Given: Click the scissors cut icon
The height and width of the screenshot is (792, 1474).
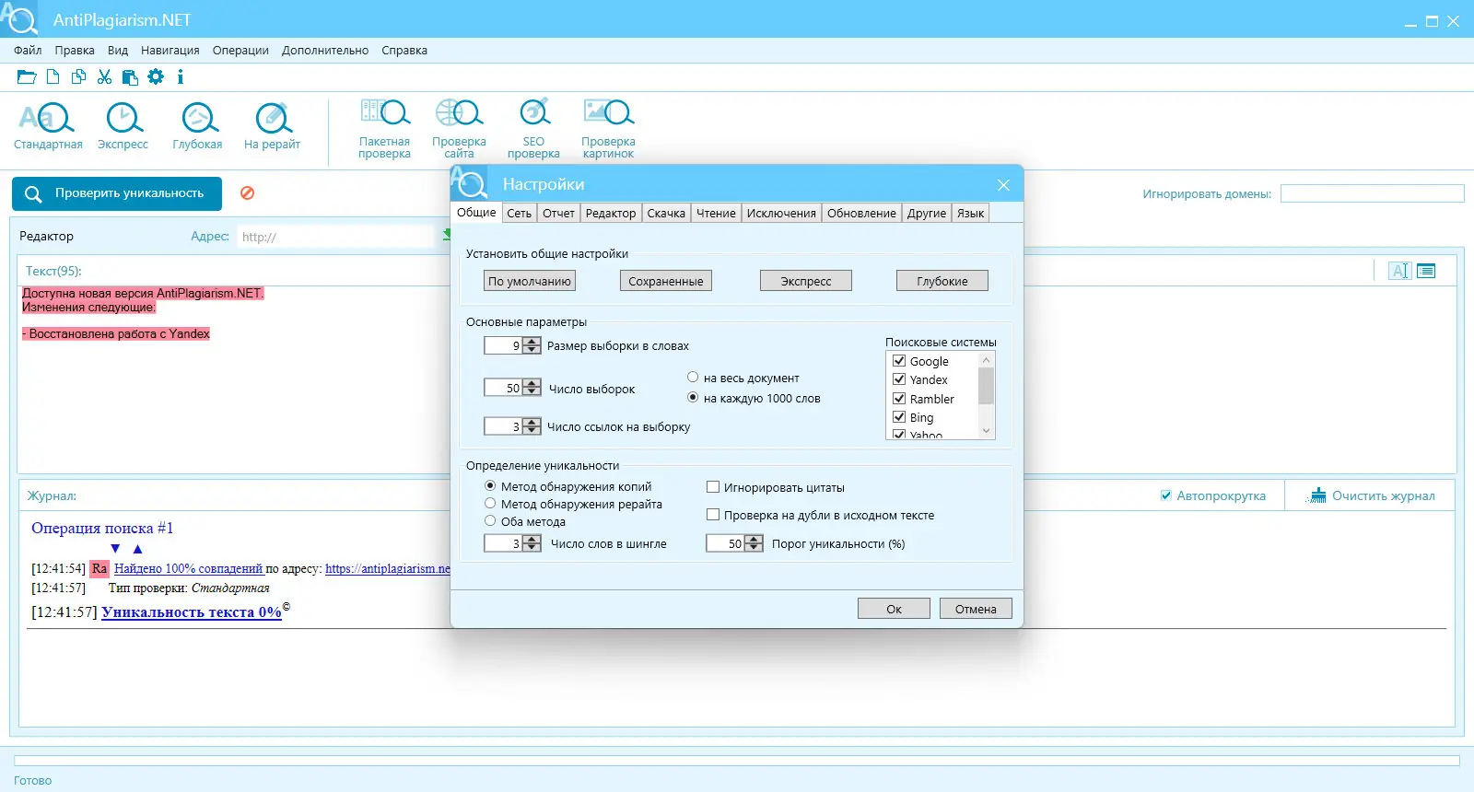Looking at the screenshot, I should [x=104, y=77].
